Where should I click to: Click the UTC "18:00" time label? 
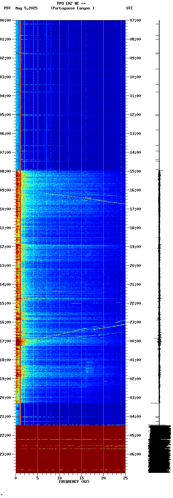(x=135, y=228)
